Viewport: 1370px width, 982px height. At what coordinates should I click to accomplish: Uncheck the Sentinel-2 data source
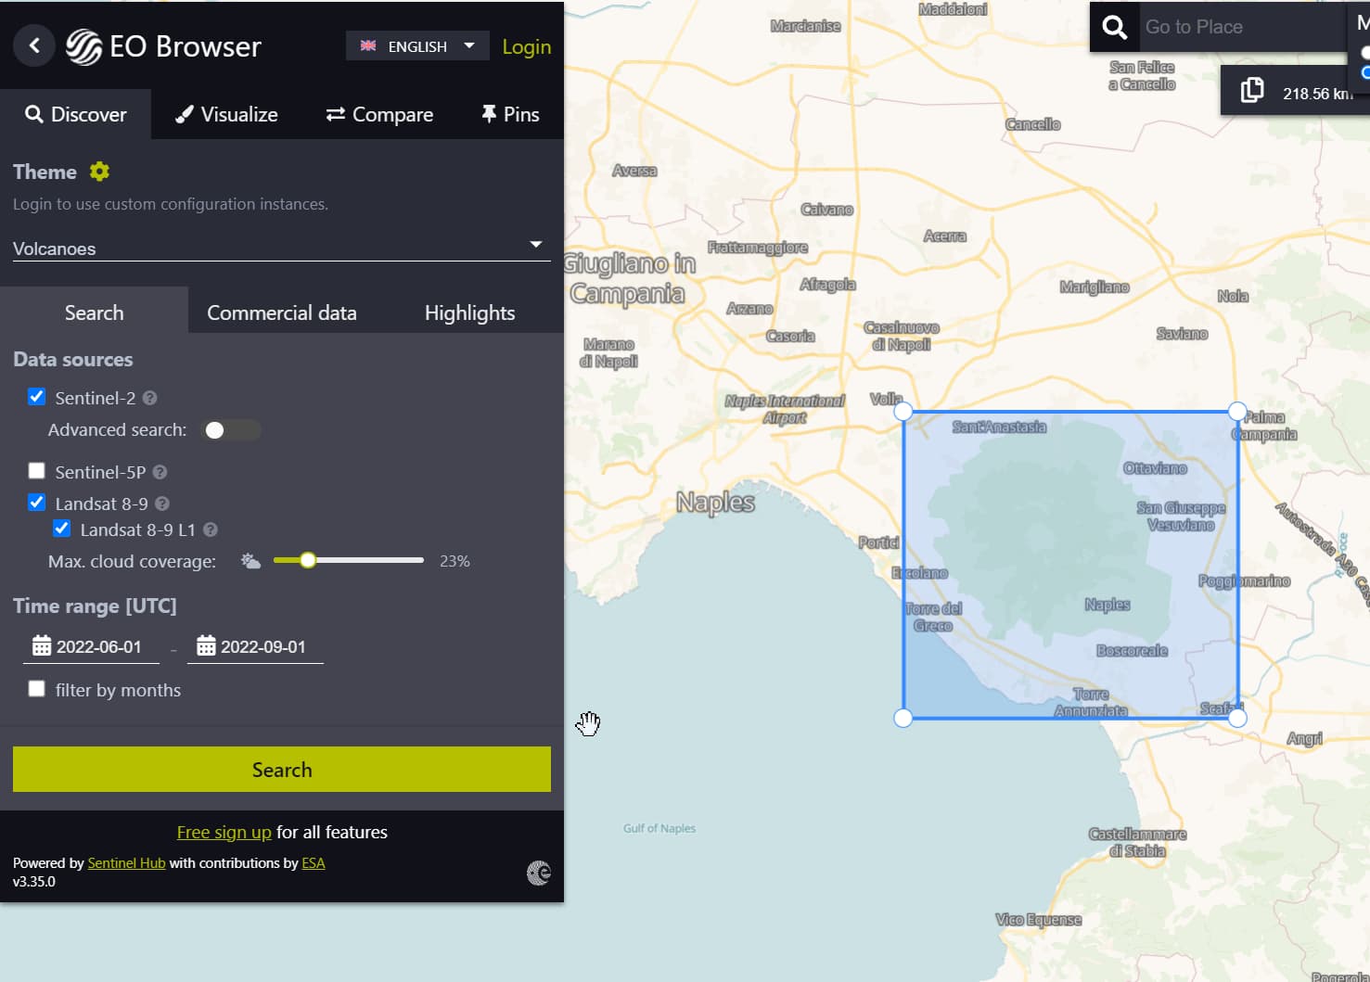37,397
